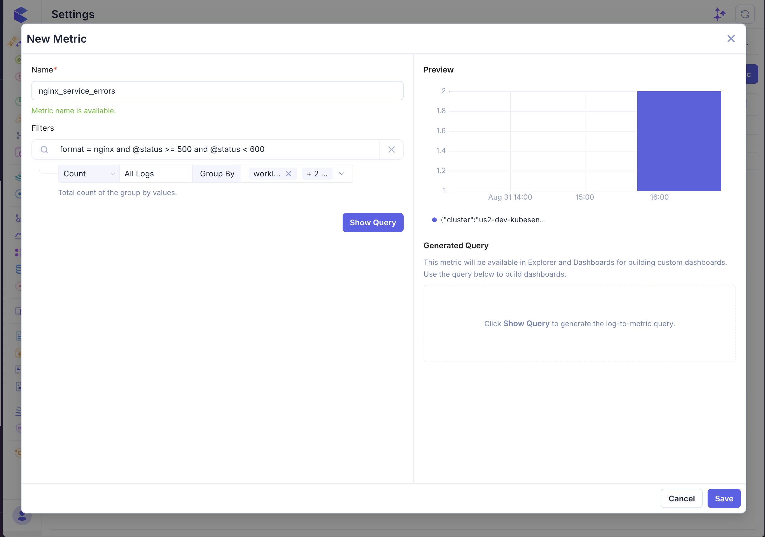Click 'Total count of the group by values.' text
Viewport: 765px width, 537px height.
(x=117, y=193)
